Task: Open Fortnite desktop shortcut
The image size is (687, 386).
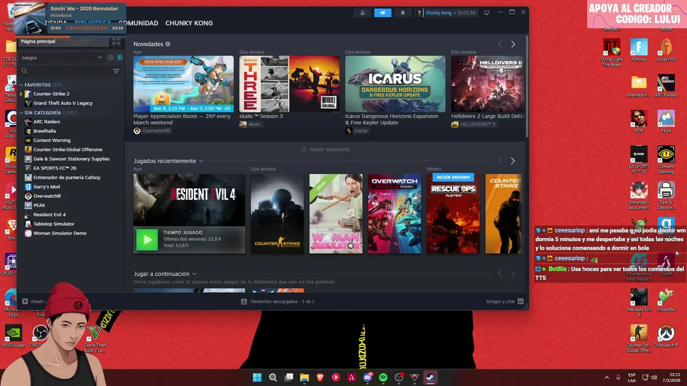Action: (x=639, y=50)
